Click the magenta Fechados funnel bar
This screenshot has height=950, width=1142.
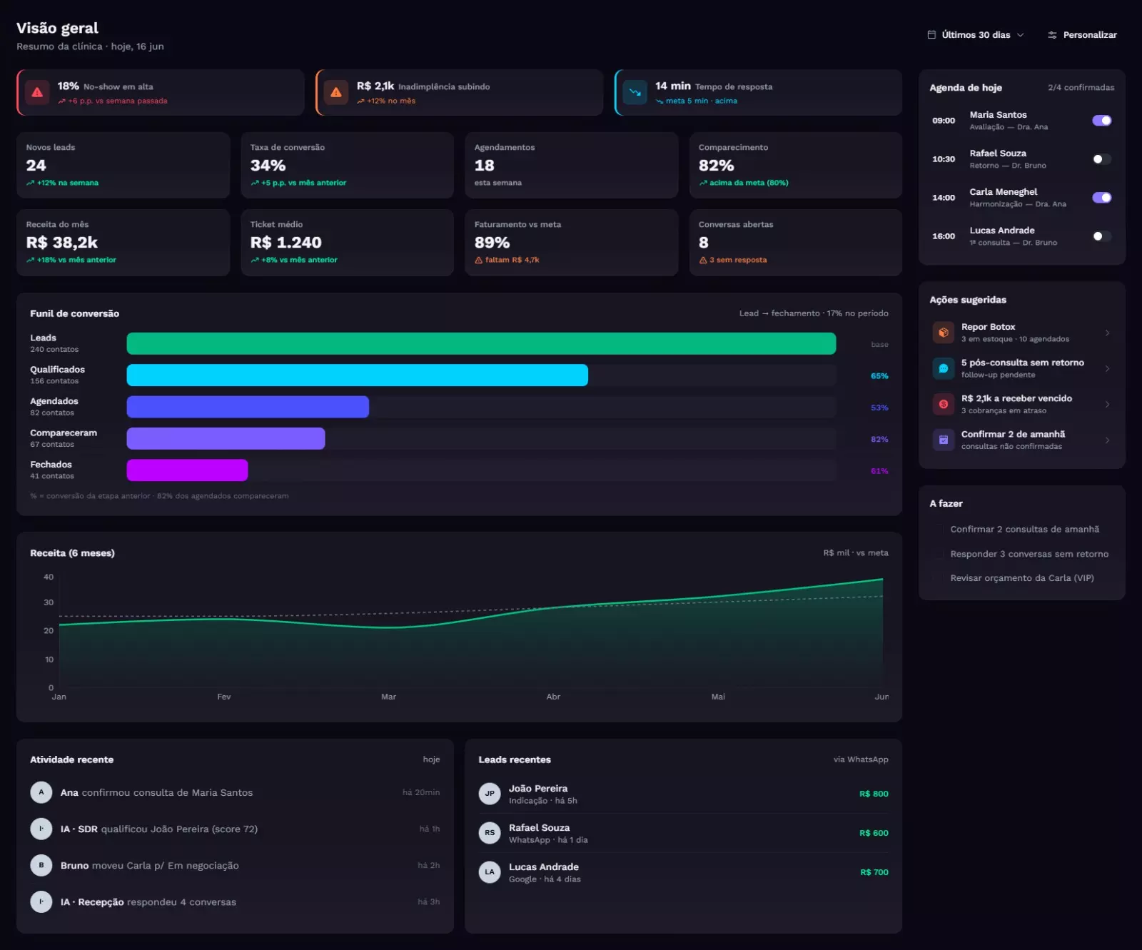(x=187, y=470)
